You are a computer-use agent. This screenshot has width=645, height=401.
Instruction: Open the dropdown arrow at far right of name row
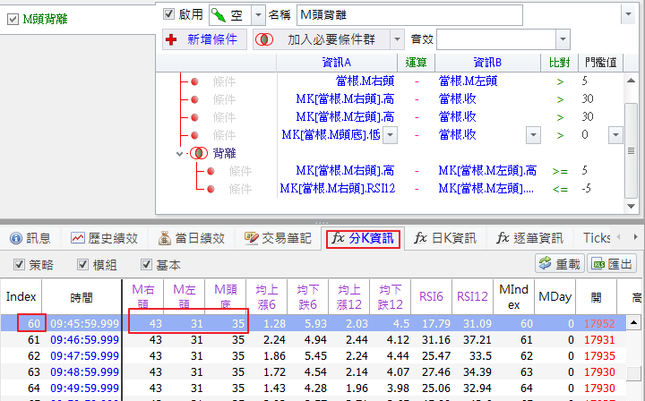(628, 14)
